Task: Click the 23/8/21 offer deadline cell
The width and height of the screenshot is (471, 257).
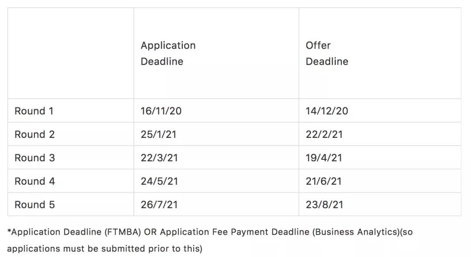Action: pyautogui.click(x=324, y=205)
